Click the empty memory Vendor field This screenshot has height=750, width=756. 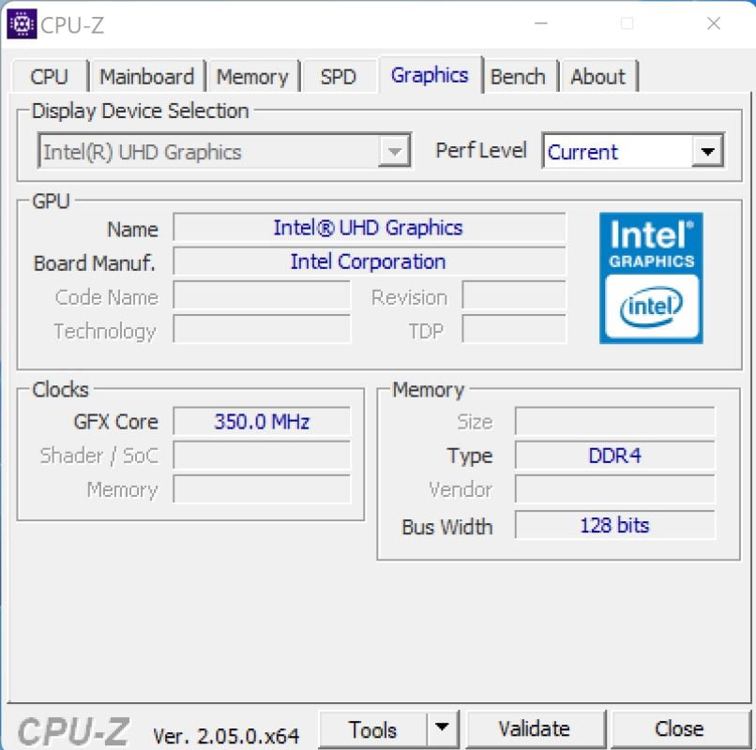(x=614, y=489)
